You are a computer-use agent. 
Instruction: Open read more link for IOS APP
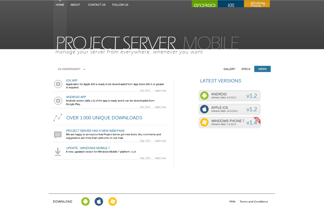click(160, 91)
